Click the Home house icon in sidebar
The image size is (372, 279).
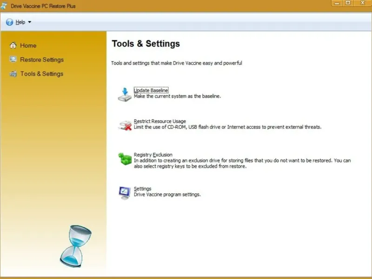[13, 45]
